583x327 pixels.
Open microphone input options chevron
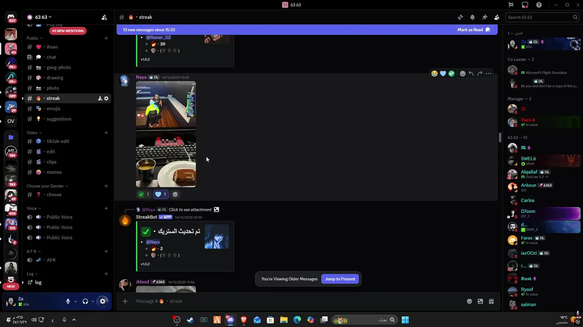pyautogui.click(x=76, y=301)
